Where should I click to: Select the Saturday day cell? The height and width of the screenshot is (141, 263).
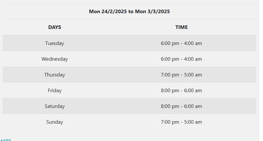tap(55, 106)
